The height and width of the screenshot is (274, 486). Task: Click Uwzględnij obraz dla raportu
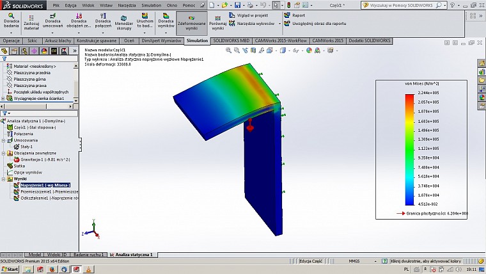tap(315, 23)
